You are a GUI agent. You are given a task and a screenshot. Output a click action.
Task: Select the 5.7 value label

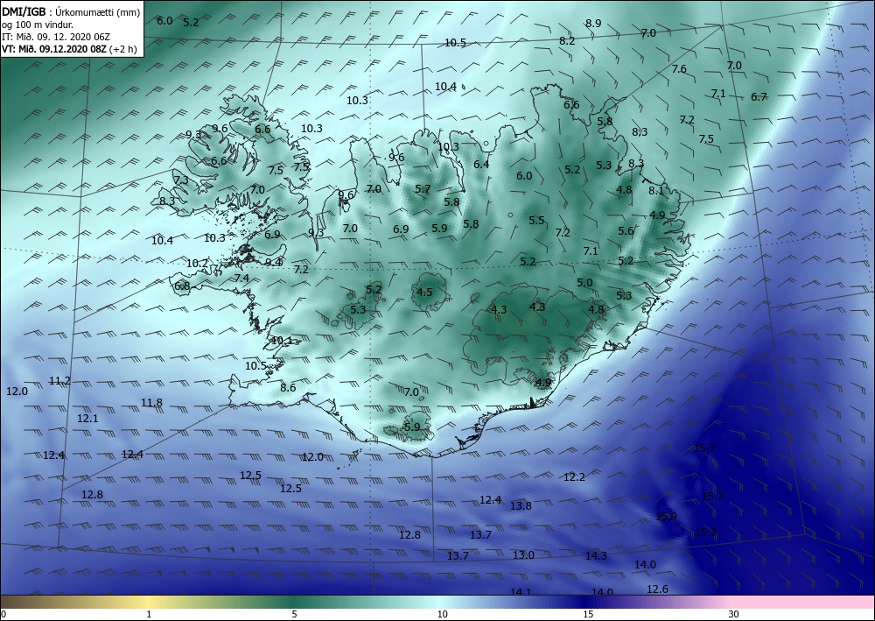[x=423, y=189]
